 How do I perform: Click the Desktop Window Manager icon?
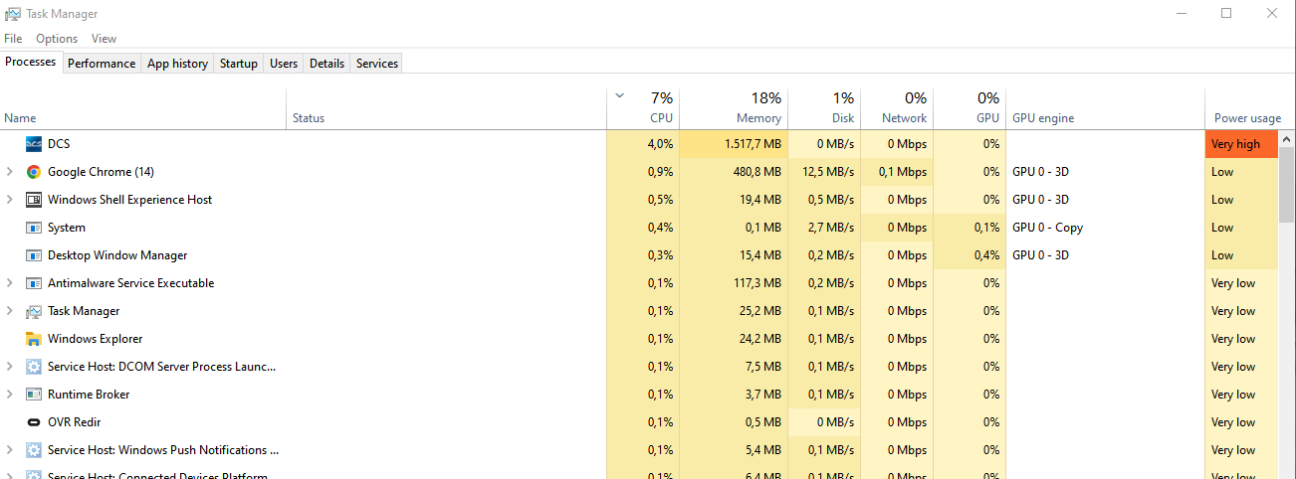tap(33, 255)
